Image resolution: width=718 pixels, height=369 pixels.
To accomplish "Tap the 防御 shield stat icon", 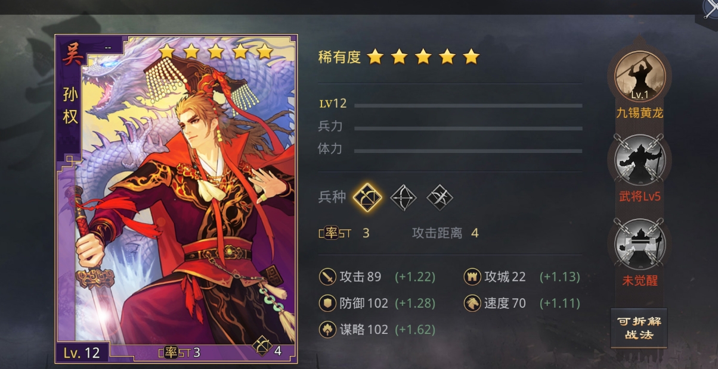I will (327, 303).
